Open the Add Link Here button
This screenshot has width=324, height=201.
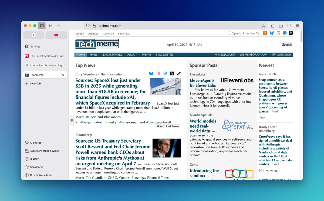point(168,126)
